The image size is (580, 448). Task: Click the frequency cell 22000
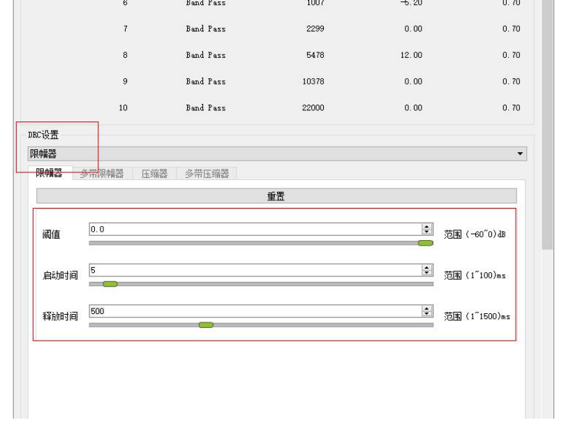pos(313,107)
